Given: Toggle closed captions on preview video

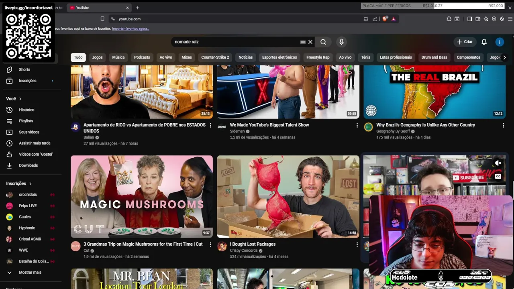Looking at the screenshot, I should [498, 176].
